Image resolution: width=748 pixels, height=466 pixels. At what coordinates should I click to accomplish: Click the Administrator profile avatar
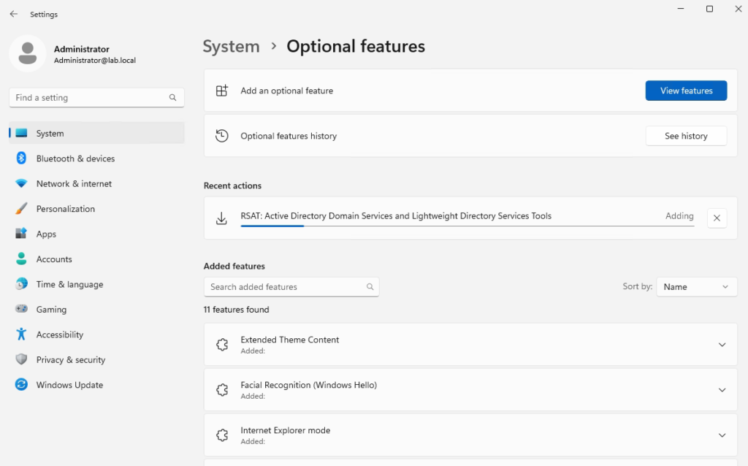click(x=28, y=53)
